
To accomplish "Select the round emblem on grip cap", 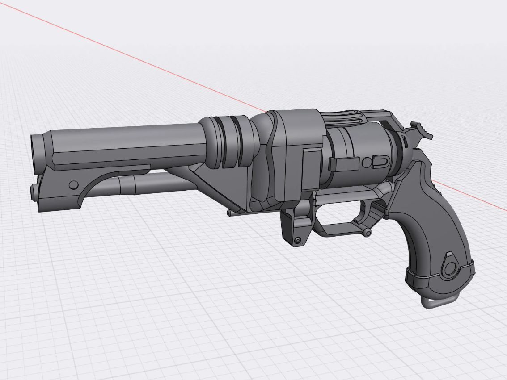I will click(450, 267).
